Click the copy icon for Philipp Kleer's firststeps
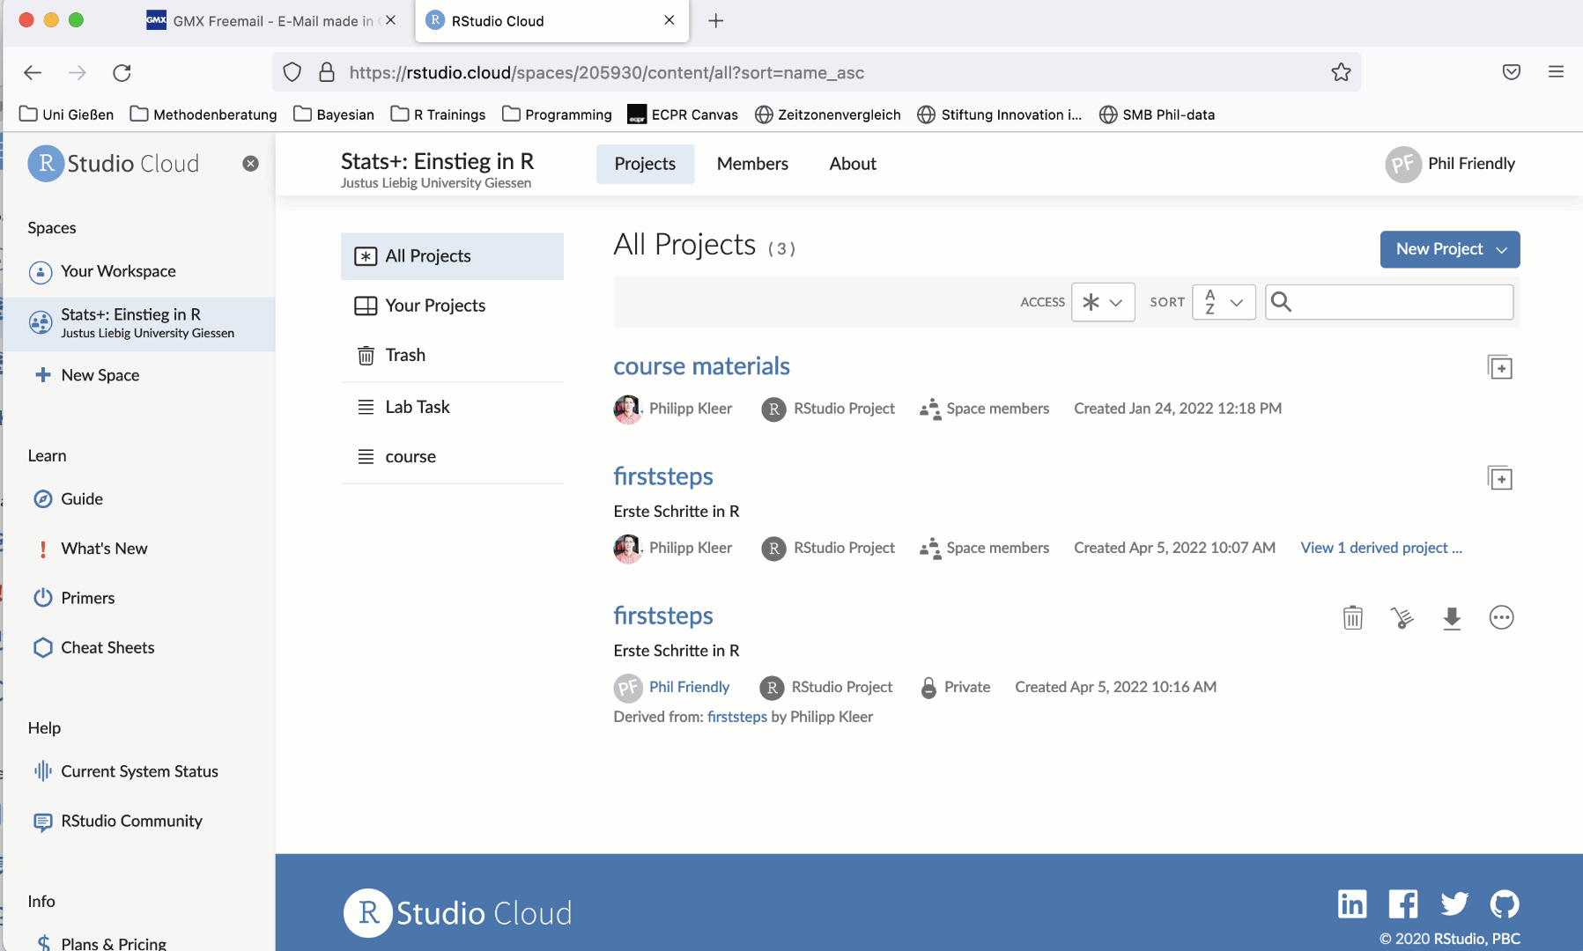Image resolution: width=1583 pixels, height=951 pixels. click(x=1499, y=478)
